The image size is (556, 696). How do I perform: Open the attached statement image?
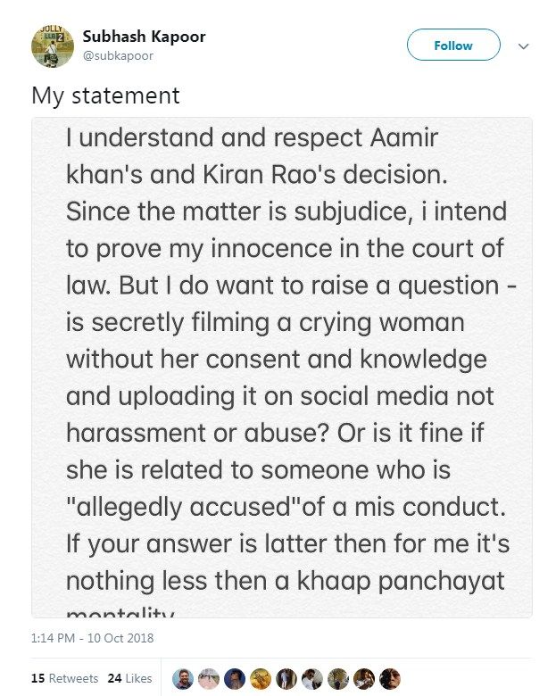[281, 367]
